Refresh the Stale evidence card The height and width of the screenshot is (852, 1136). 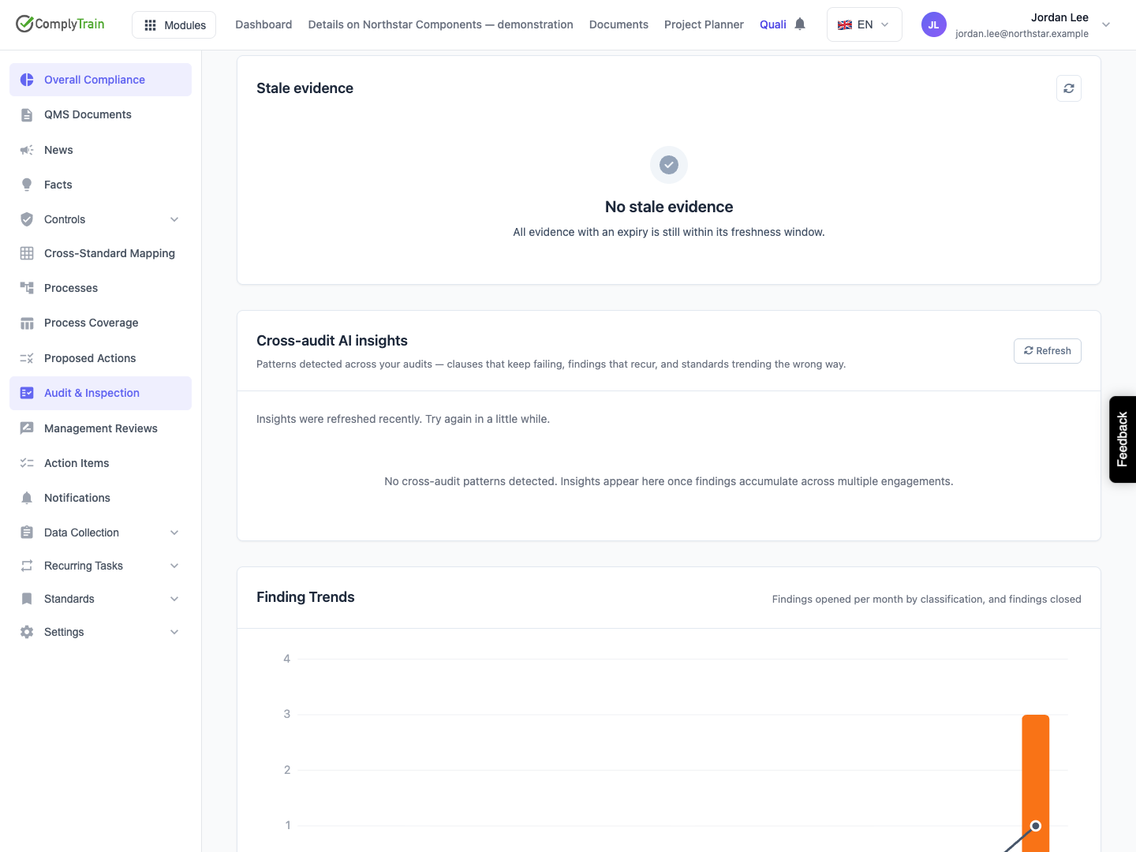(1068, 88)
